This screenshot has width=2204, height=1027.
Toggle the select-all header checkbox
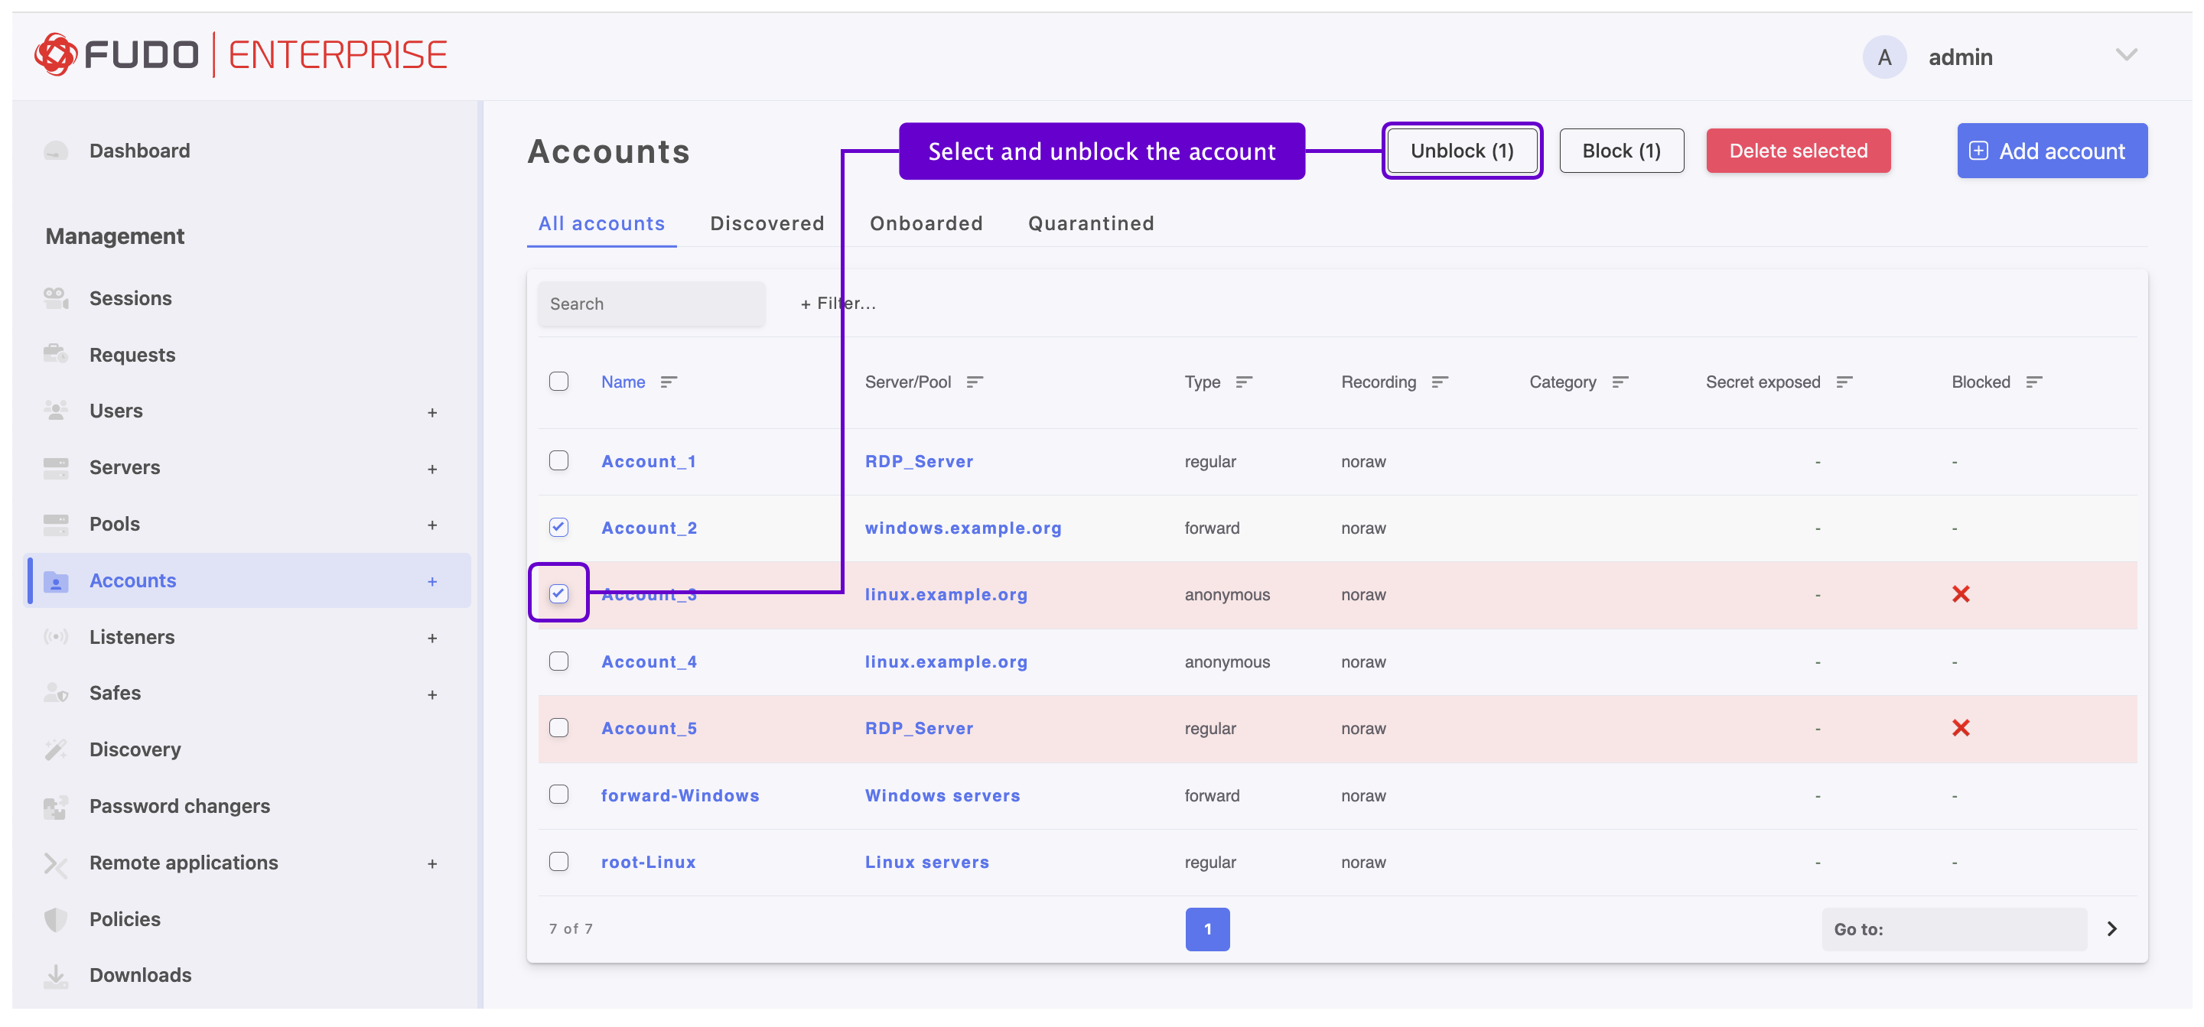coord(558,382)
